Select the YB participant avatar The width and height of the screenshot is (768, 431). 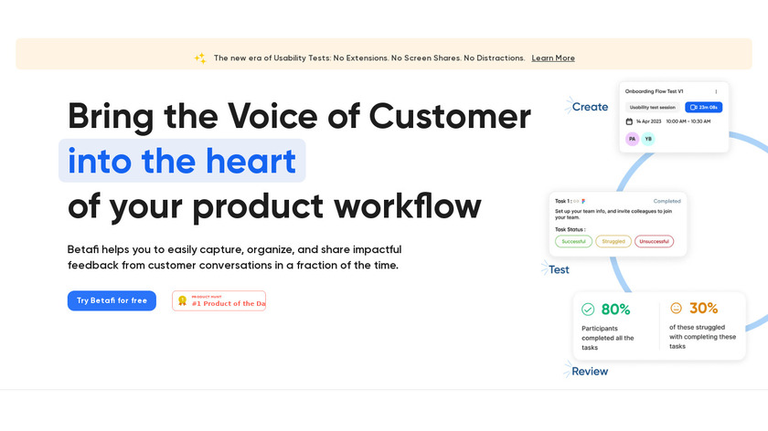[x=648, y=139]
